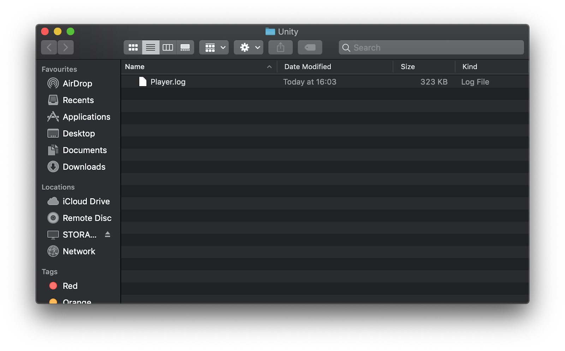Open the Share menu
Image resolution: width=565 pixels, height=351 pixels.
point(280,47)
